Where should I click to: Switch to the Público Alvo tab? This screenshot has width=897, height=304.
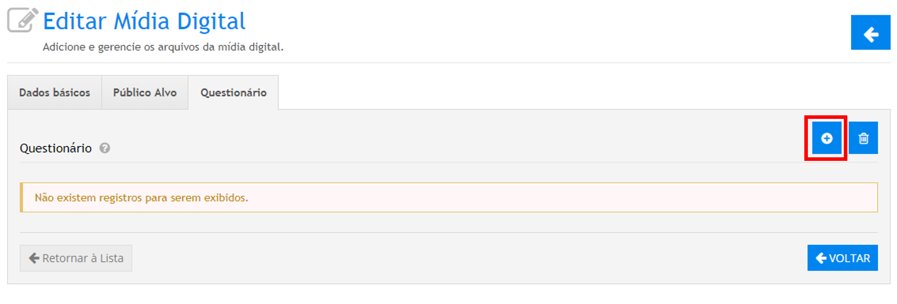145,93
